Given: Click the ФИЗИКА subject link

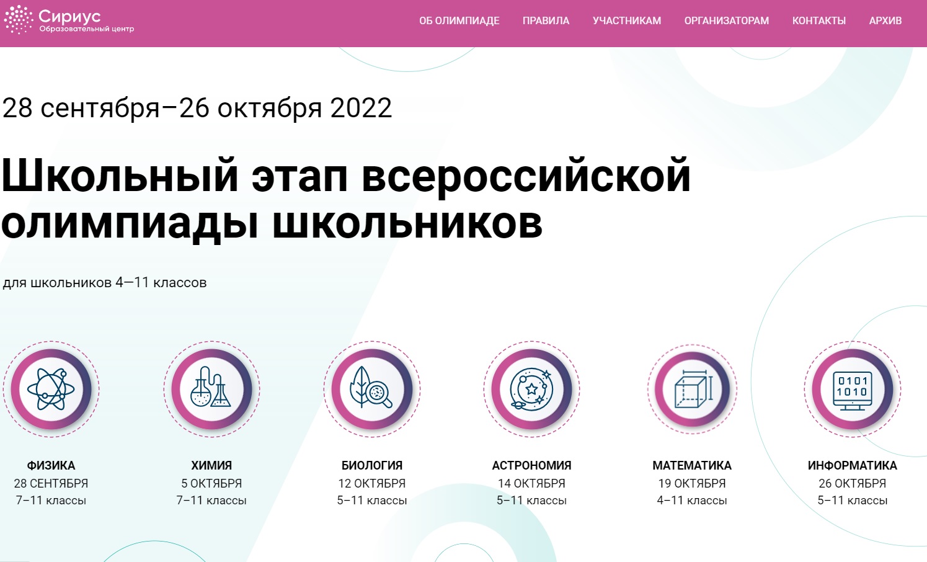Looking at the screenshot, I should pyautogui.click(x=51, y=465).
